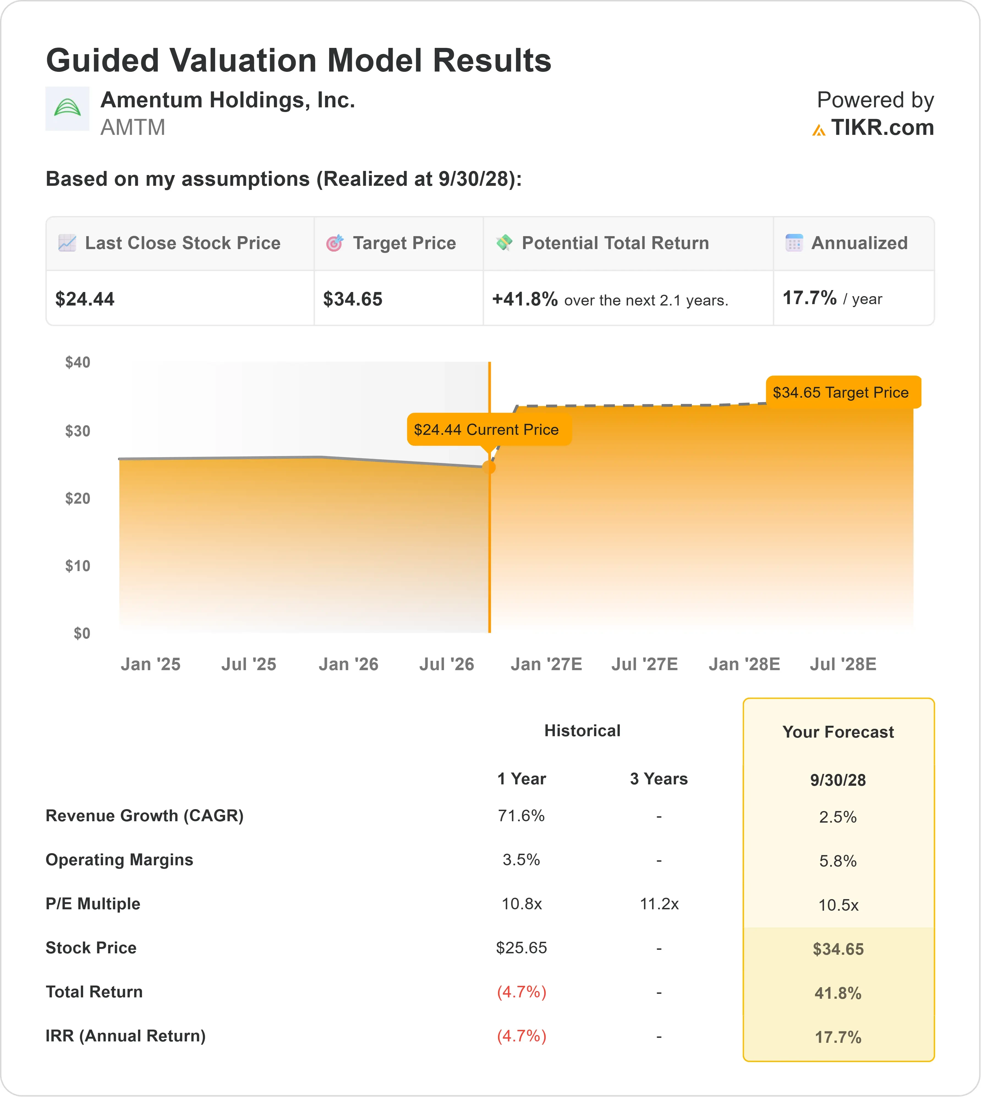The image size is (981, 1097).
Task: Click the 10.5x forecast P/E multiple value
Action: point(838,905)
